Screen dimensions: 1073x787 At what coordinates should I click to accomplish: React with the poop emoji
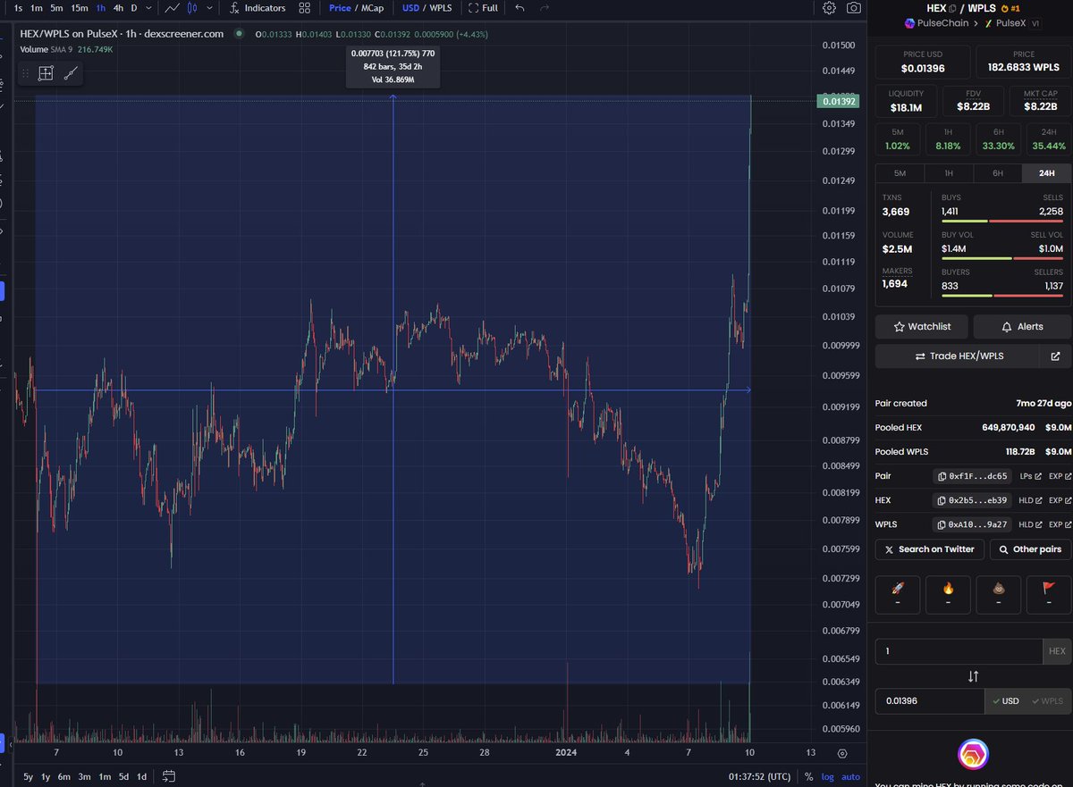coord(998,594)
